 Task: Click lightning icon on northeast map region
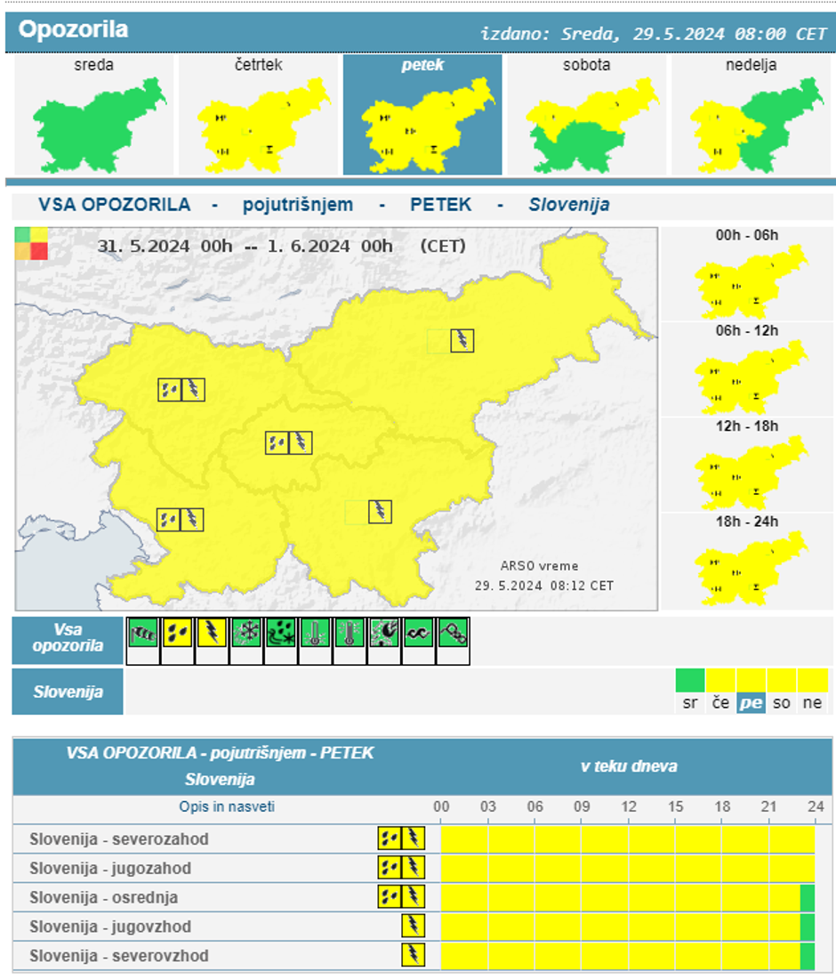(x=462, y=340)
